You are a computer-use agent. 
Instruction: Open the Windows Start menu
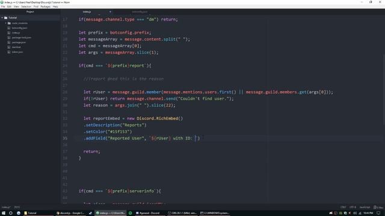[4, 213]
